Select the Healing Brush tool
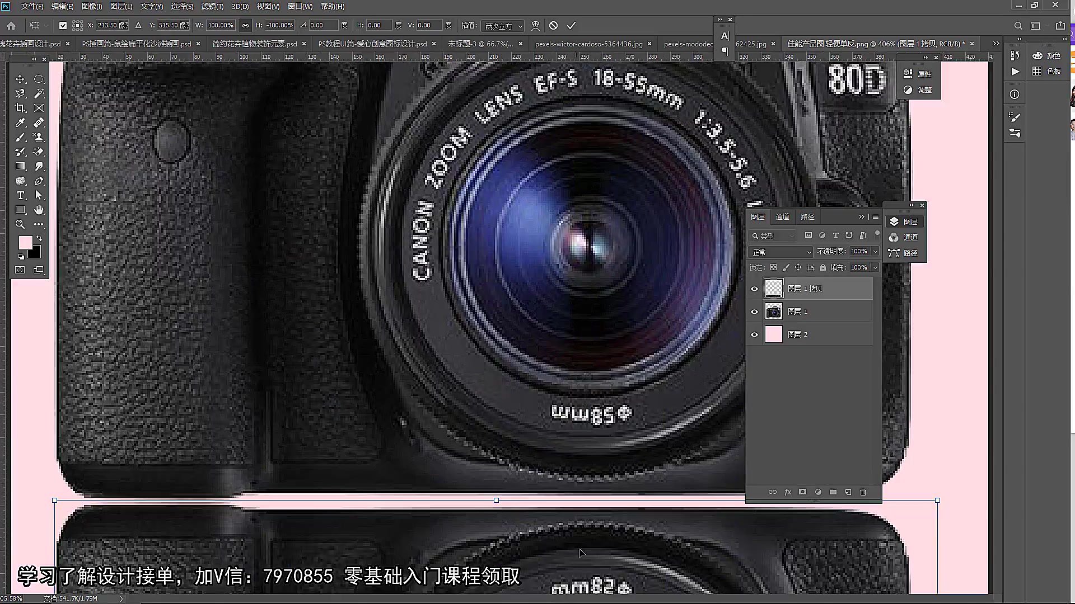The height and width of the screenshot is (604, 1075). 39,122
